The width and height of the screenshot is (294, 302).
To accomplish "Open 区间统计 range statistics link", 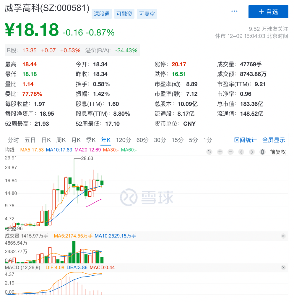I will click(245, 140).
